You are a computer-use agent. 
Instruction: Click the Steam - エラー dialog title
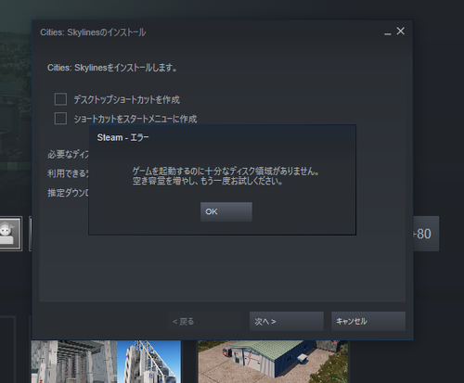point(122,137)
